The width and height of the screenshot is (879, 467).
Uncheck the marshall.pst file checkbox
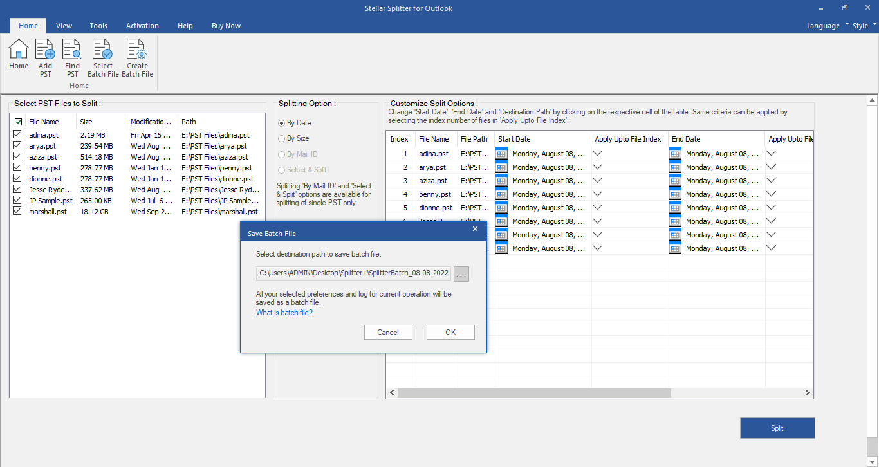click(18, 212)
